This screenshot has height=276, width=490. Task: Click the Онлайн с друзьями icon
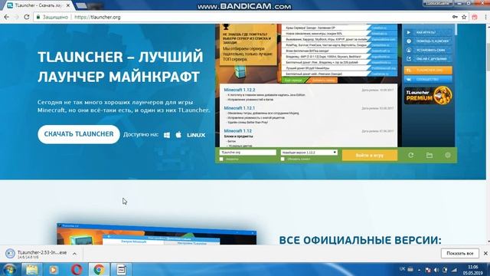tap(409, 59)
